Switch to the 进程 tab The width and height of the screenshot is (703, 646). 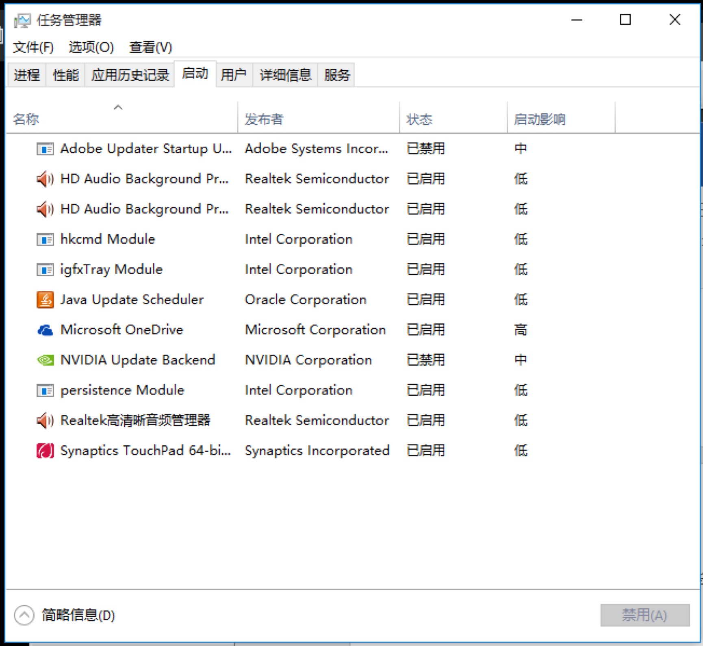tap(27, 75)
